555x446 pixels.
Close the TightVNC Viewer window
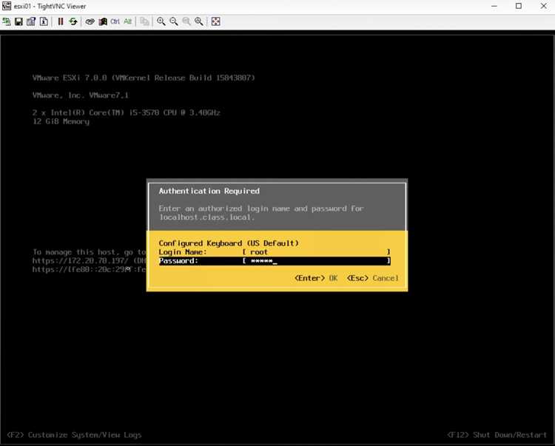[543, 6]
